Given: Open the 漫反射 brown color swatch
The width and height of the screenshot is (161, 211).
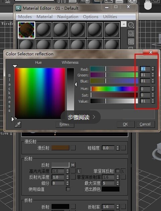Looking at the screenshot, I should 61,148.
